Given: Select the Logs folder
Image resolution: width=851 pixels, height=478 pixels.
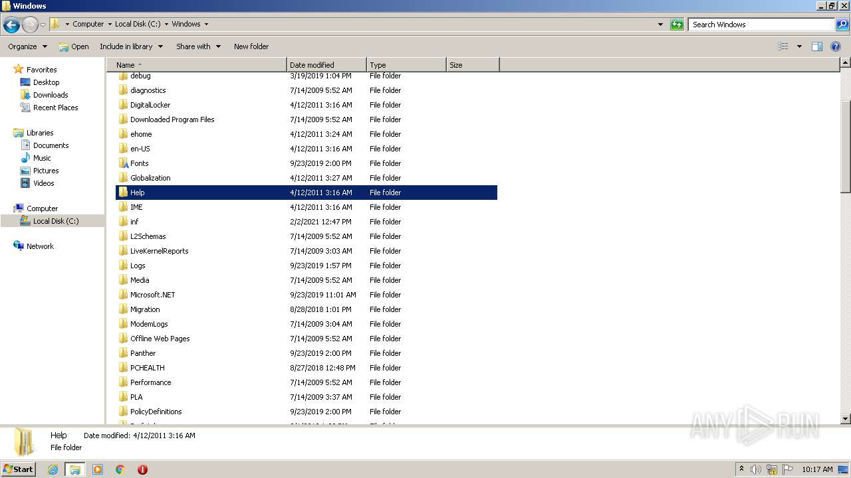Looking at the screenshot, I should click(x=138, y=266).
